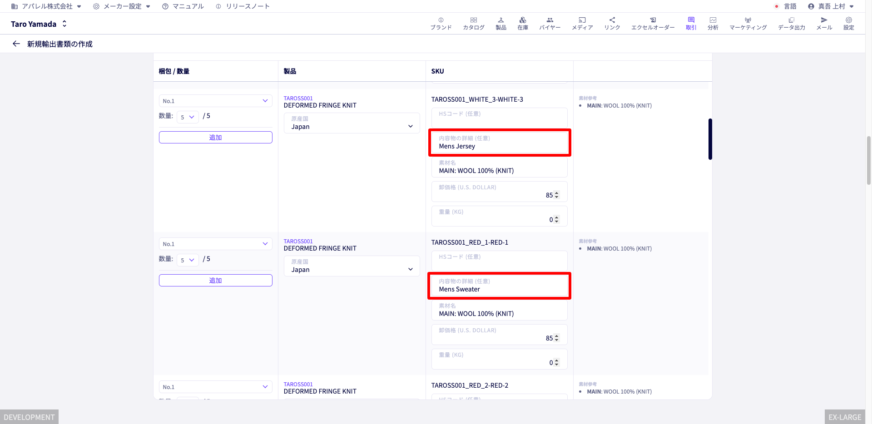
Task: Open the リリースノート menu item
Action: (x=243, y=6)
